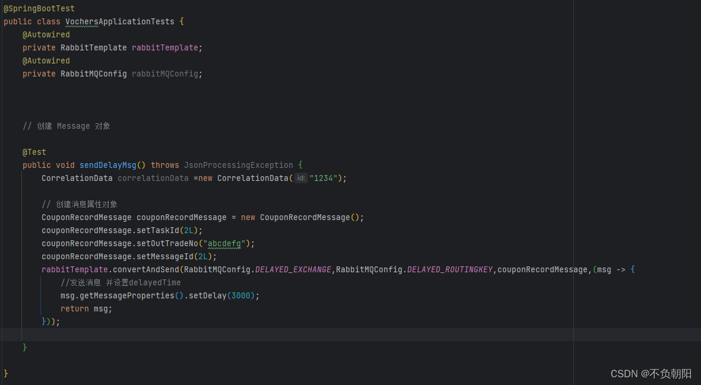
Task: Click the throws keyword in the method signature
Action: coord(165,166)
